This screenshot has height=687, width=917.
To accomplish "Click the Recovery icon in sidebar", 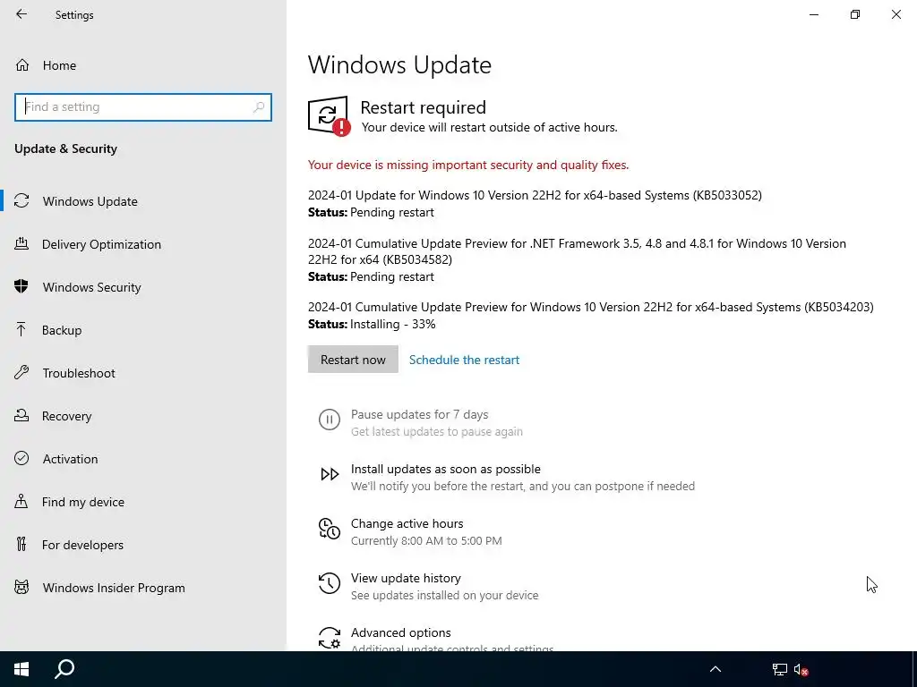I will (x=21, y=415).
